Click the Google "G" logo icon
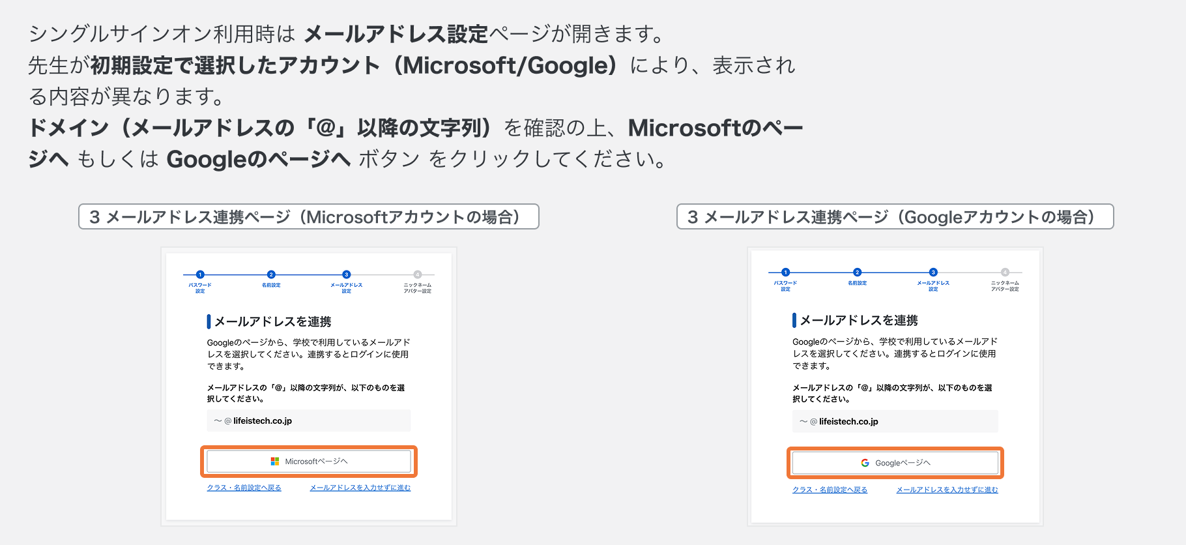The image size is (1186, 545). [865, 463]
